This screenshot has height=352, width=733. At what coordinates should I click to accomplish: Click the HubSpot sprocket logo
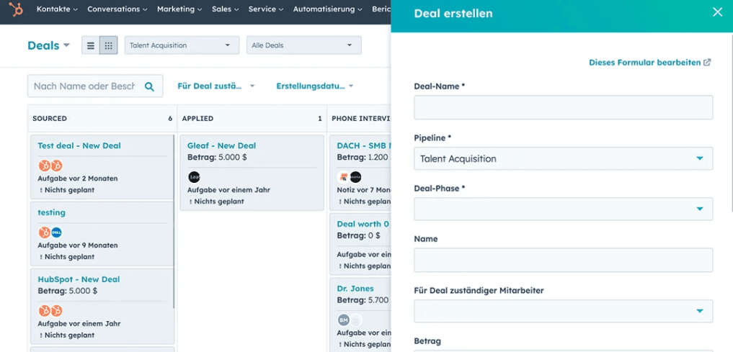(x=15, y=9)
